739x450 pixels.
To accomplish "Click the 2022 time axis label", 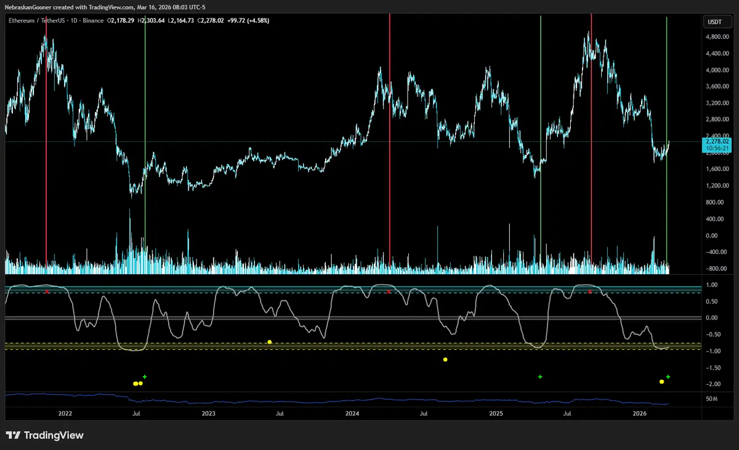I will [x=65, y=415].
